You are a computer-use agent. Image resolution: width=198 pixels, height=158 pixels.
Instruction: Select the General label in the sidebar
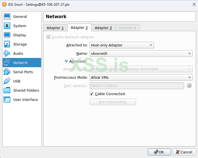20,17
